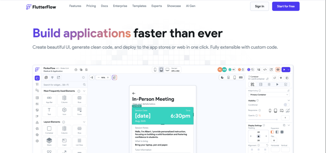Image resolution: width=326 pixels, height=153 pixels.
Task: Collapse the Visibility section
Action: point(288,101)
